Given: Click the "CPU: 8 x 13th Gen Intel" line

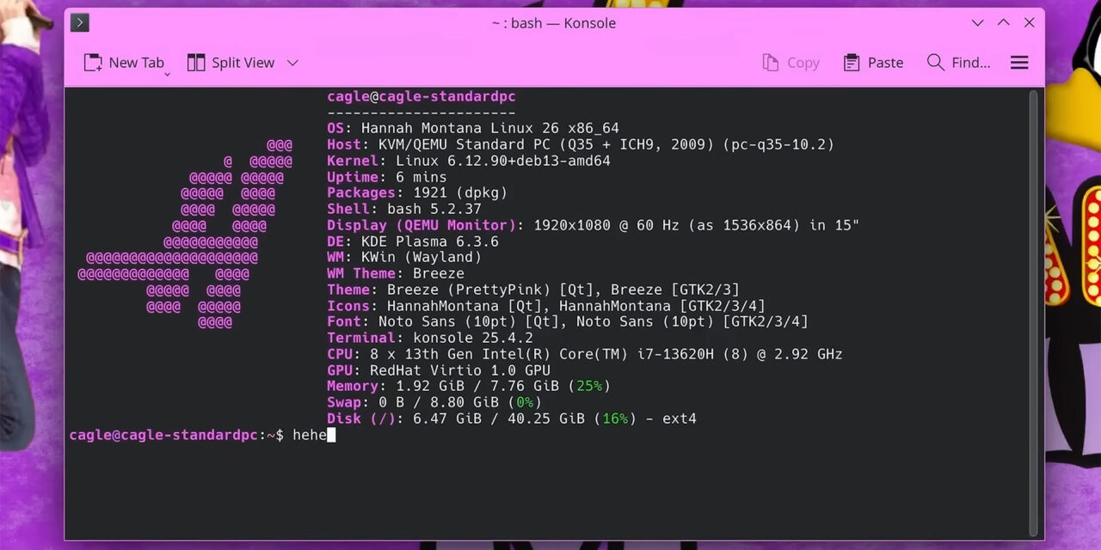Looking at the screenshot, I should tap(585, 354).
